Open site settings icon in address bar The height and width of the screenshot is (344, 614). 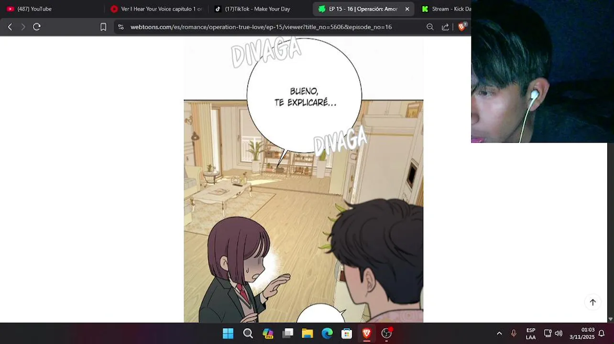[x=121, y=27]
